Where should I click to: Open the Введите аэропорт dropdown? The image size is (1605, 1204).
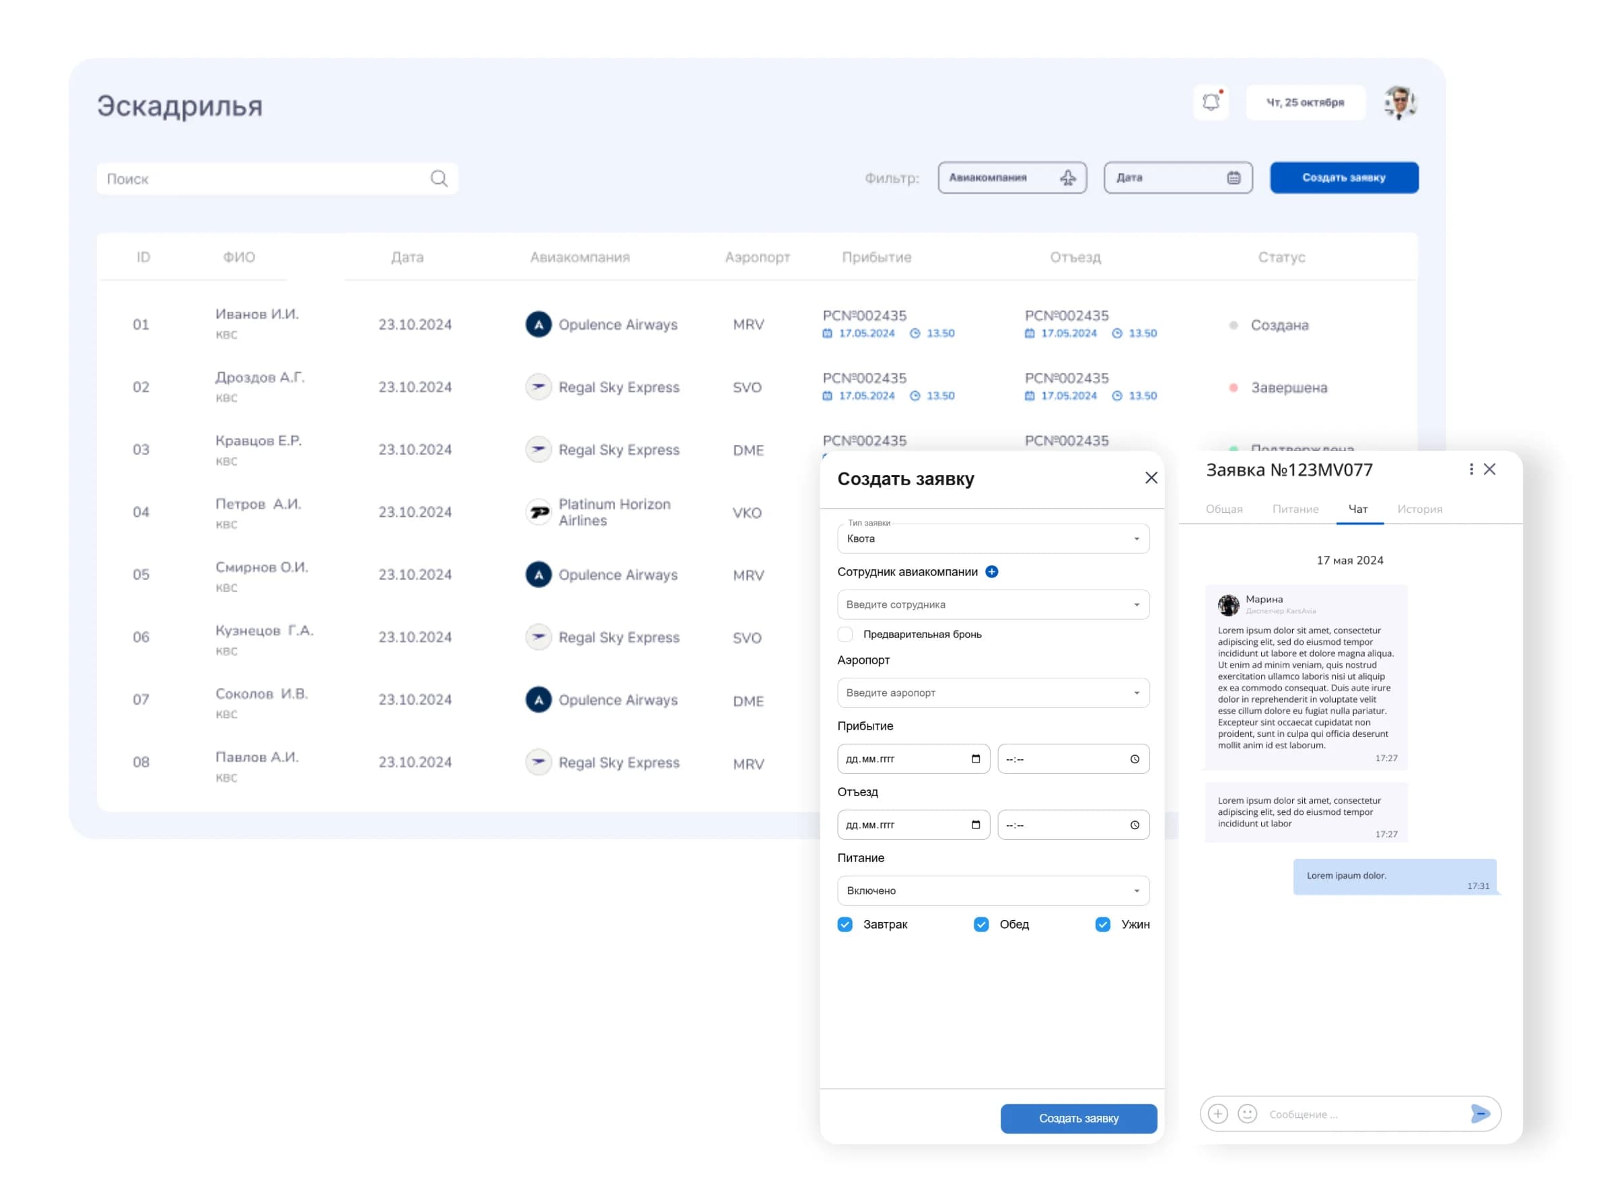point(993,693)
